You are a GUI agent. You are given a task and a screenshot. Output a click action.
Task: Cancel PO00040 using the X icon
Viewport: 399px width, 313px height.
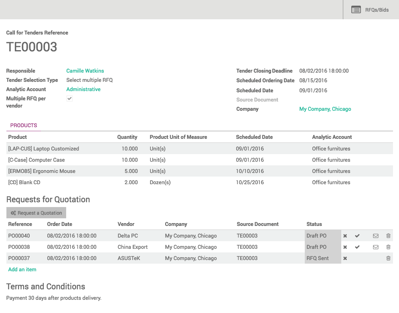345,236
